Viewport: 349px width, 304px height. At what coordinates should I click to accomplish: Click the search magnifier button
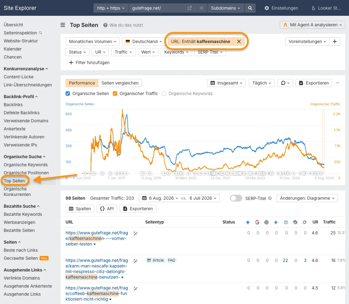pos(250,8)
